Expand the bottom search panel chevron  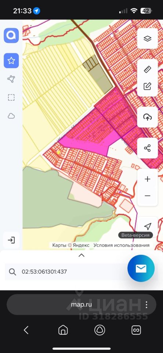(81, 255)
